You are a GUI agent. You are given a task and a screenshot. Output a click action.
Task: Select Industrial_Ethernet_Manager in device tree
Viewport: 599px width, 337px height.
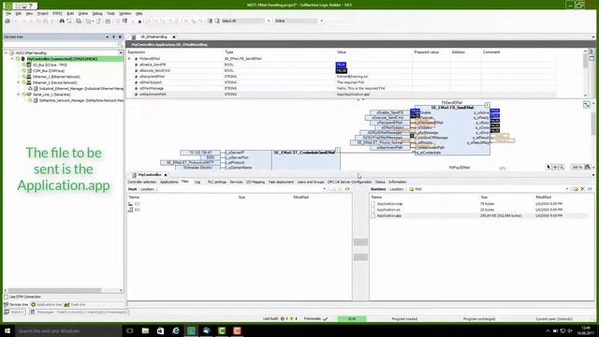point(81,89)
